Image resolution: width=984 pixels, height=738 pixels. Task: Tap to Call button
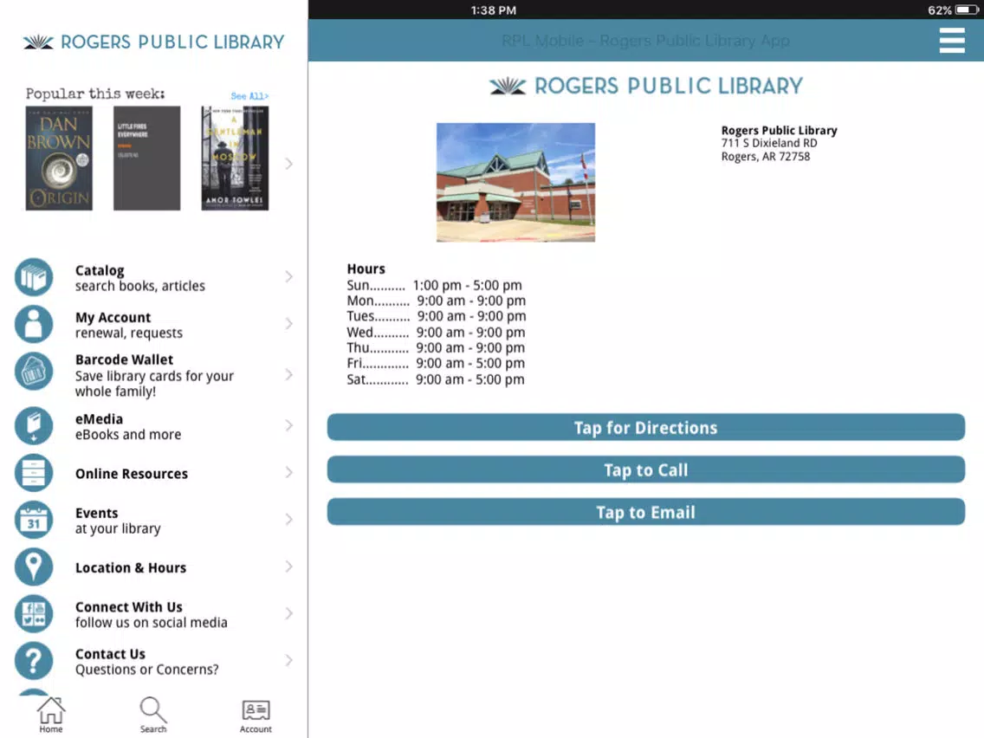[646, 470]
